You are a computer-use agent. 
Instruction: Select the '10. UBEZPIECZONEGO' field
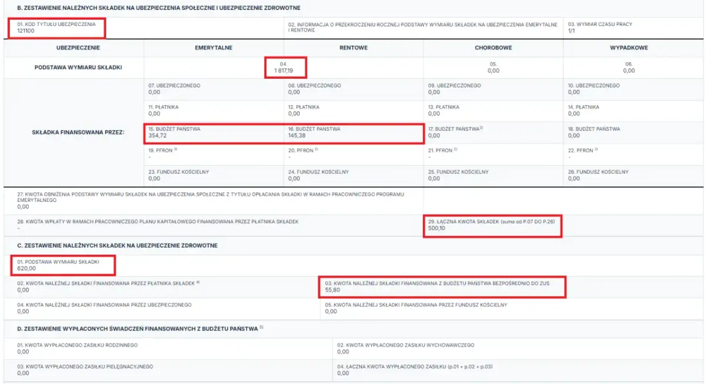coord(633,89)
